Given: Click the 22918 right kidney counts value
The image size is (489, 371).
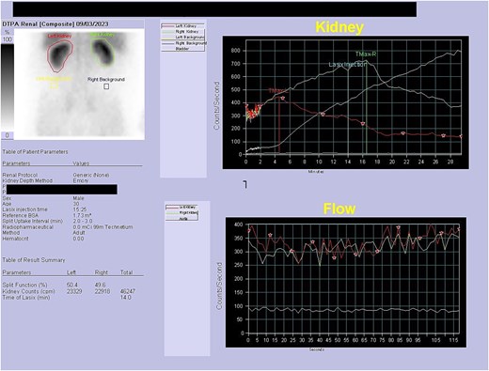Looking at the screenshot, I should tap(103, 291).
